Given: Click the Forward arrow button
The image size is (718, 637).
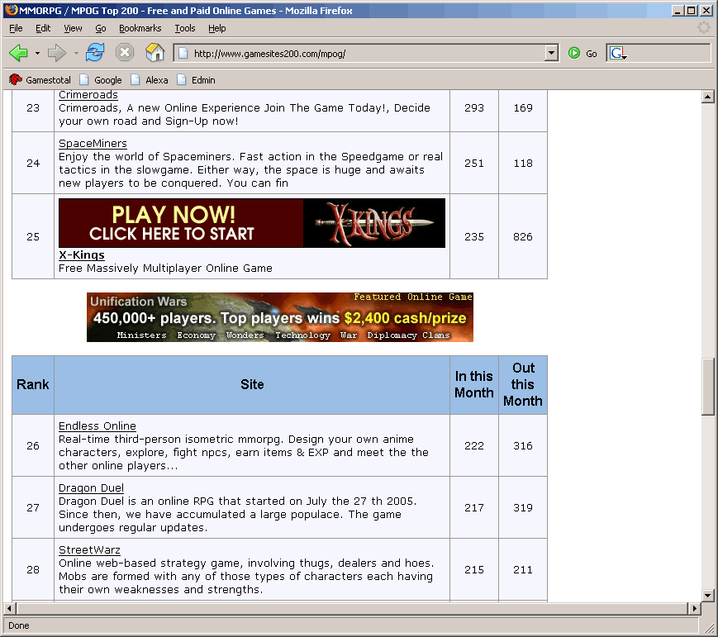Looking at the screenshot, I should [57, 53].
